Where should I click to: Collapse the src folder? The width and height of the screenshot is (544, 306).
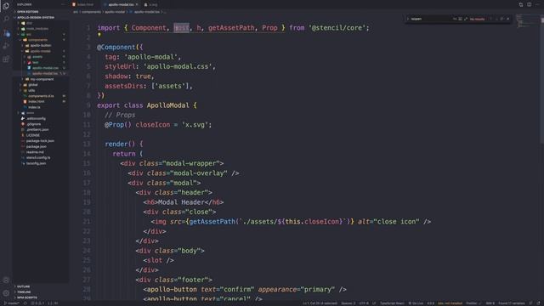pos(28,34)
